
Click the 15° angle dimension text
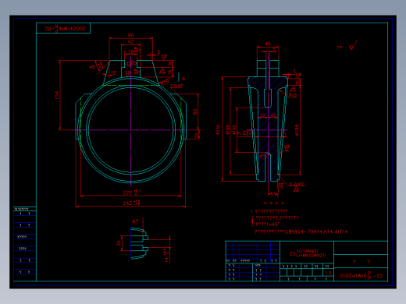pos(114,73)
